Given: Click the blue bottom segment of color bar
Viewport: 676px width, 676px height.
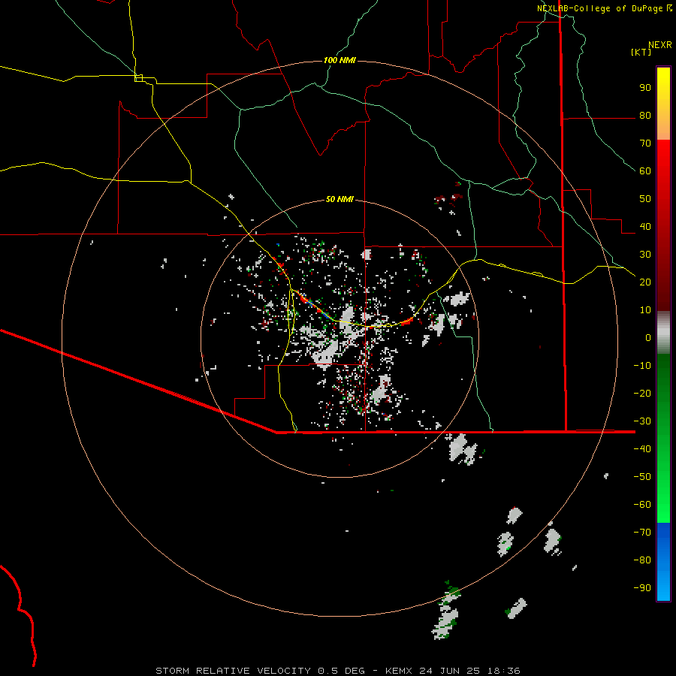Looking at the screenshot, I should pos(663,562).
